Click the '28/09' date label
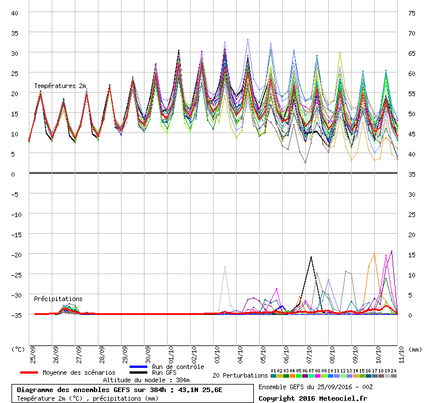 (102, 355)
